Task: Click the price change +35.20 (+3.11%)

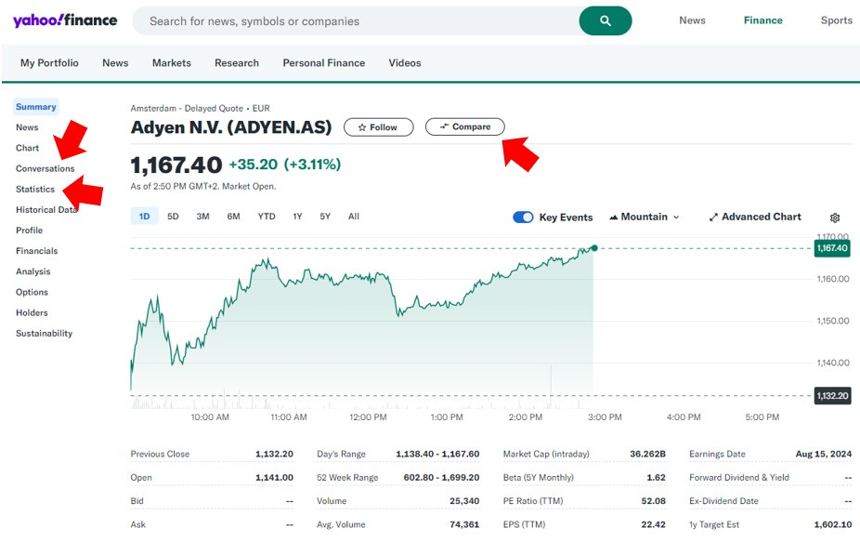Action: [285, 165]
